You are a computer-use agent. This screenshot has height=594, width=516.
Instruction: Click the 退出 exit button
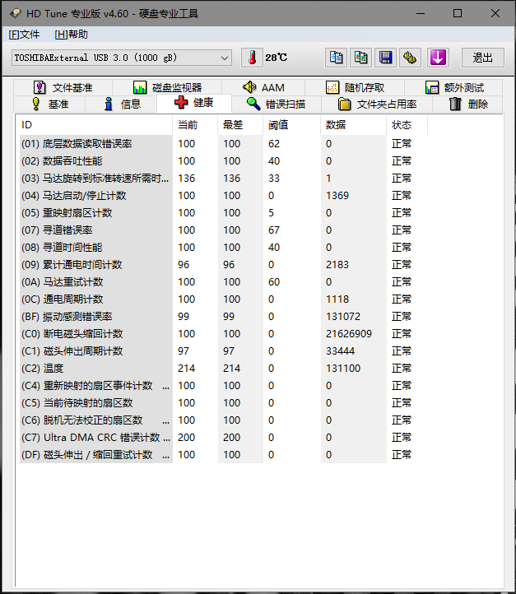pos(482,58)
